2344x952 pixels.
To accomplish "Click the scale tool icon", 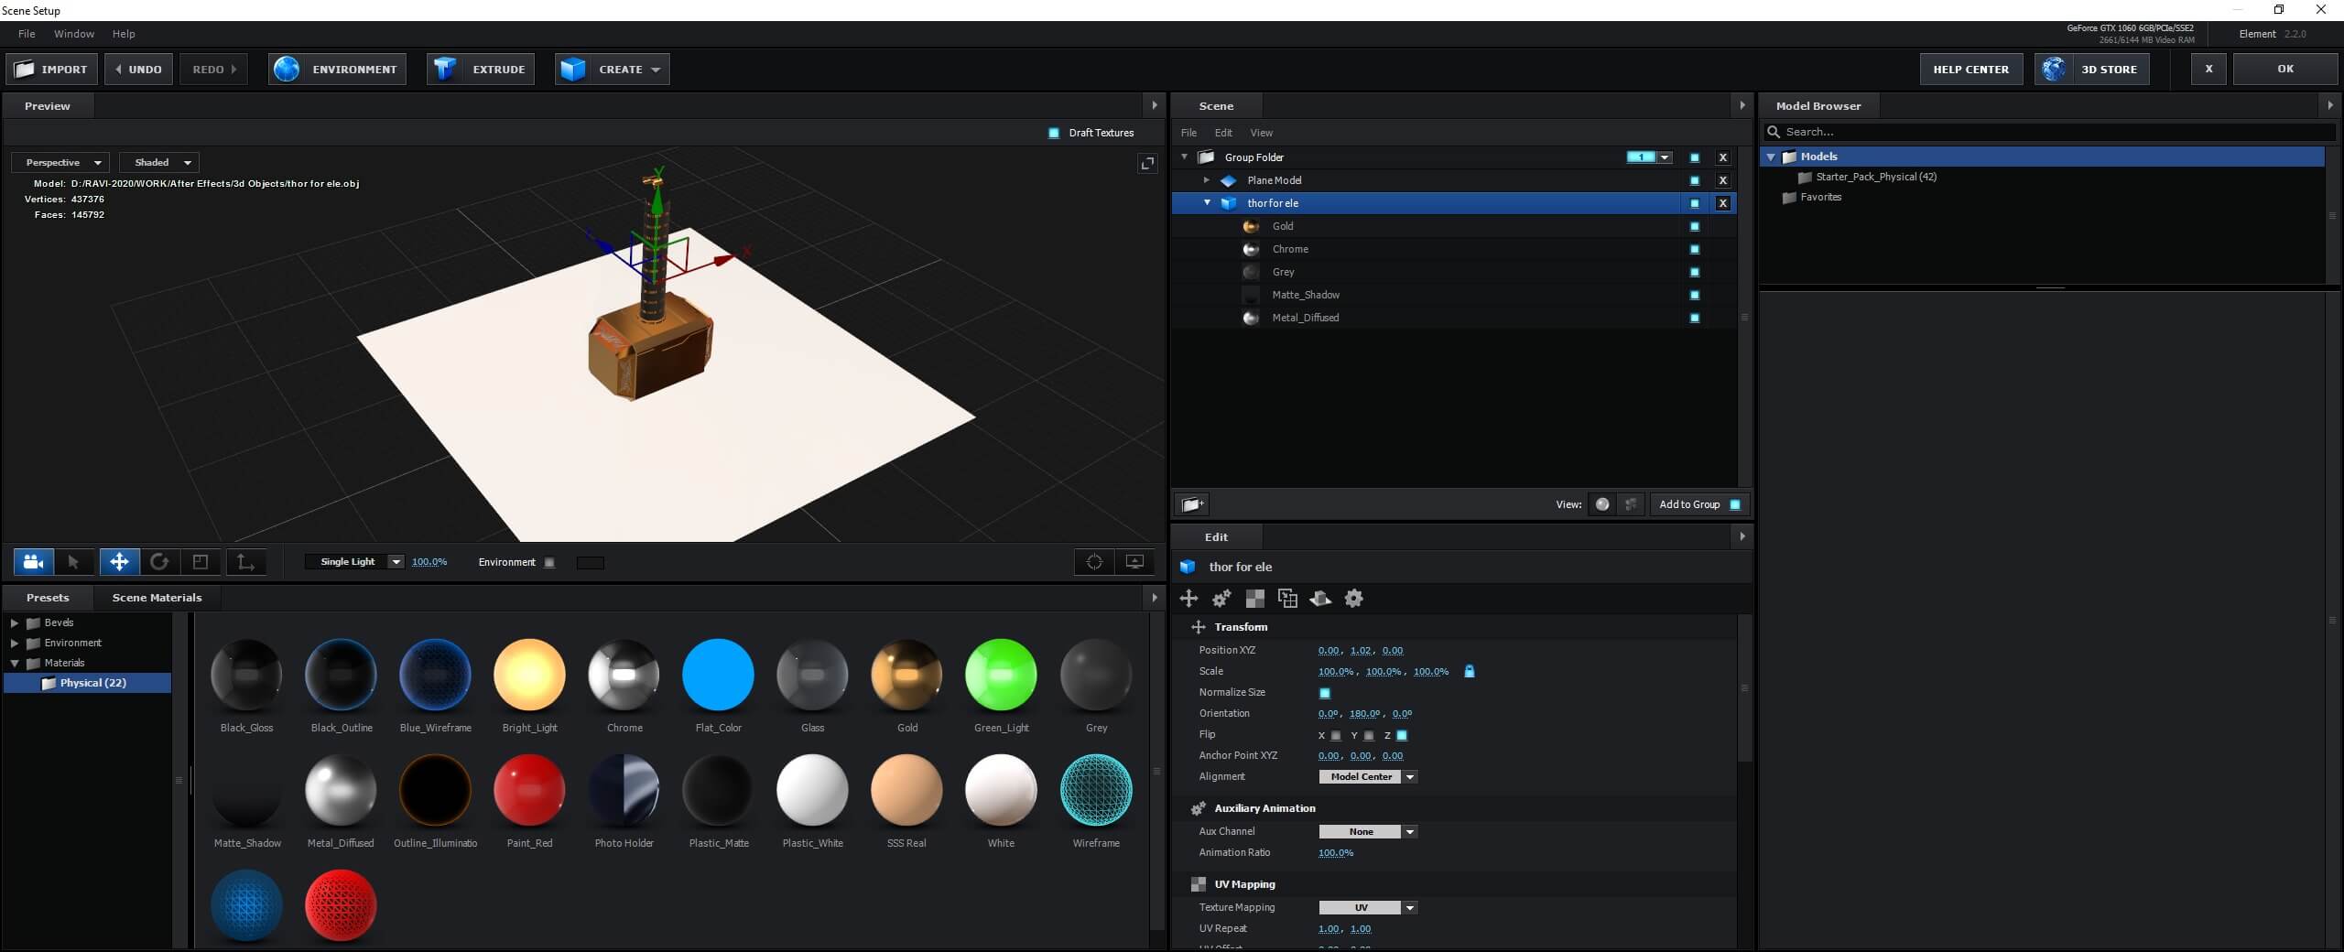I will click(x=201, y=562).
